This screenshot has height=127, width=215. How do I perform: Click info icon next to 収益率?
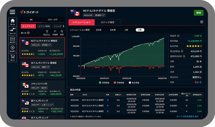(178, 36)
